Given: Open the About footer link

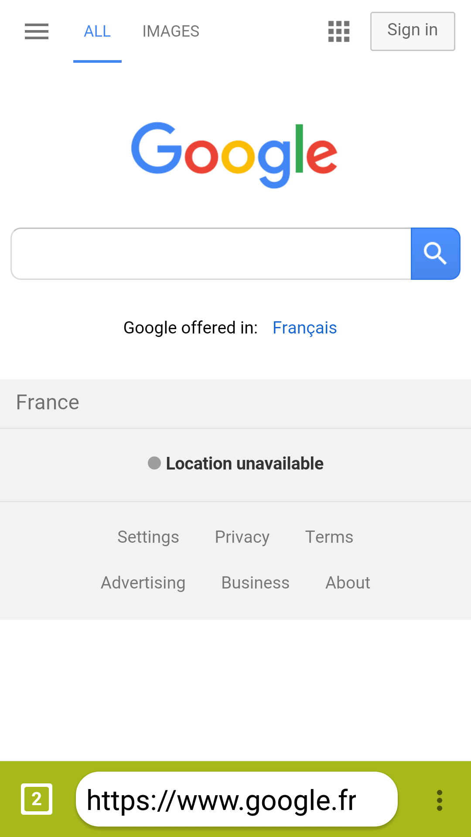Looking at the screenshot, I should [348, 583].
